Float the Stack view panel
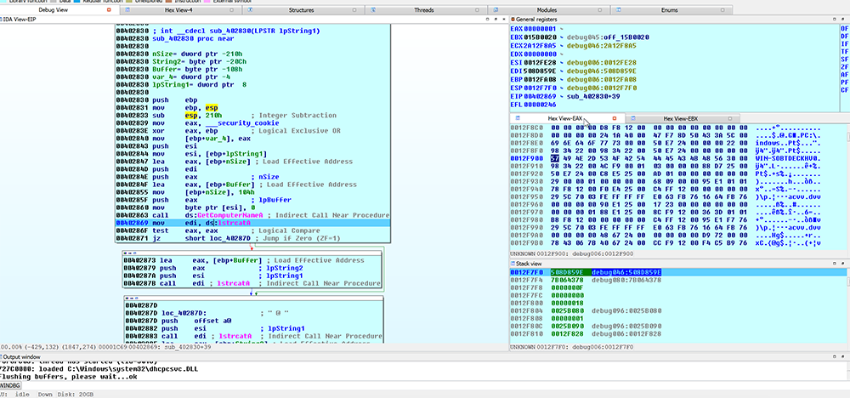Viewport: 850px width, 398px height. click(x=841, y=264)
